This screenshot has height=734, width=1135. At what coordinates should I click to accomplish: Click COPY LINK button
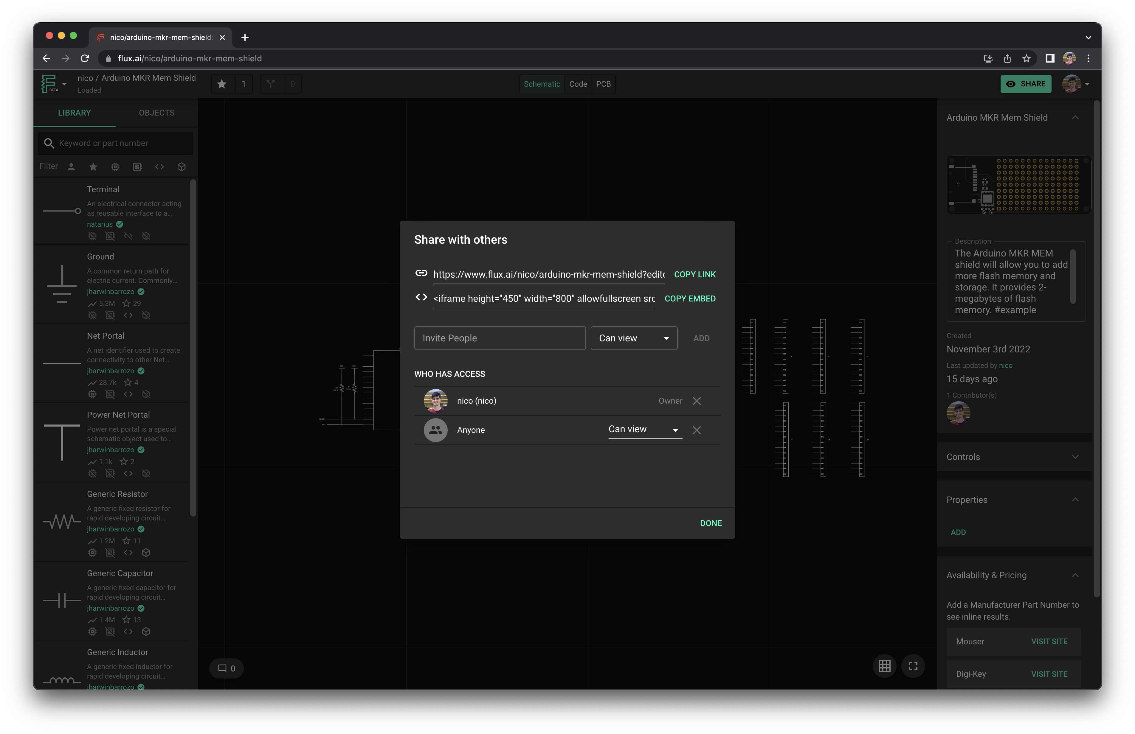(x=695, y=275)
